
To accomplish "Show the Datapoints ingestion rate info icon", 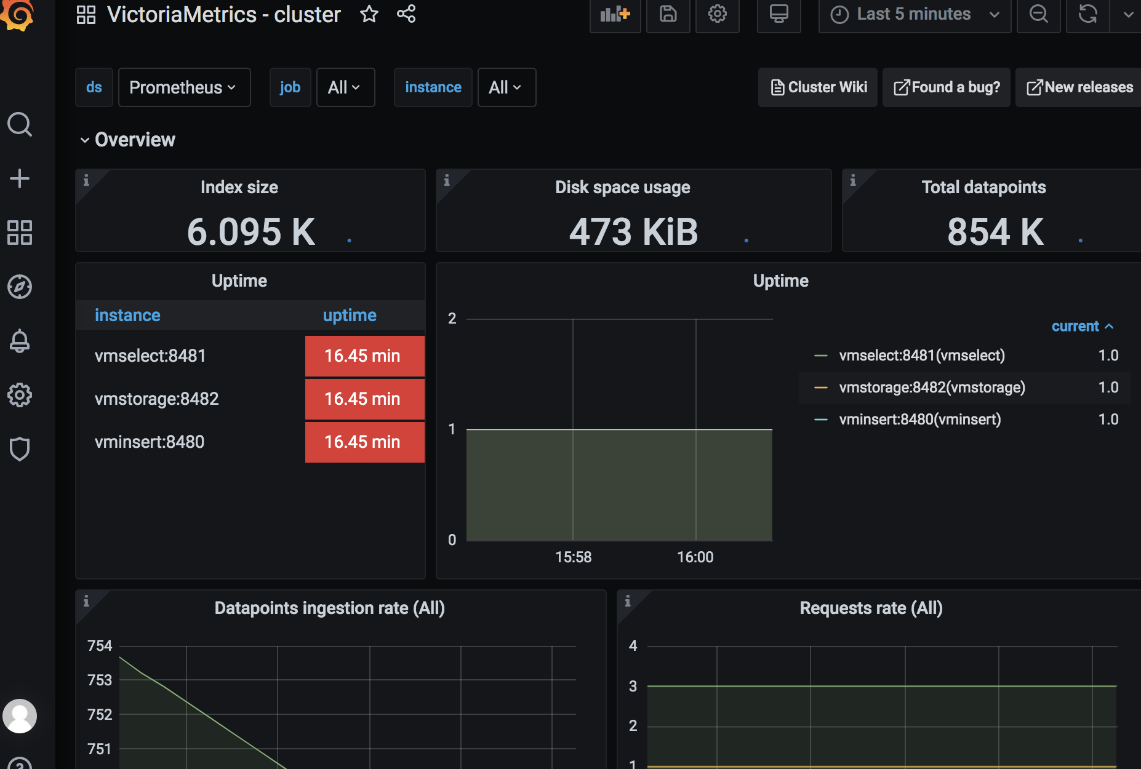I will coord(86,601).
